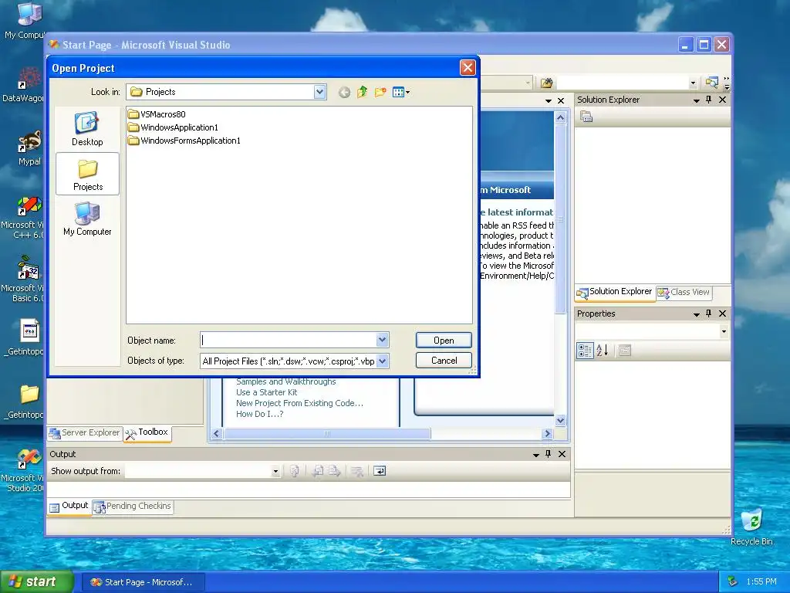
Task: Expand Objects of type dropdown
Action: [383, 361]
